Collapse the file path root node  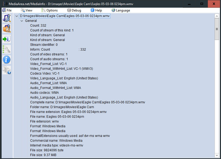[17, 16]
